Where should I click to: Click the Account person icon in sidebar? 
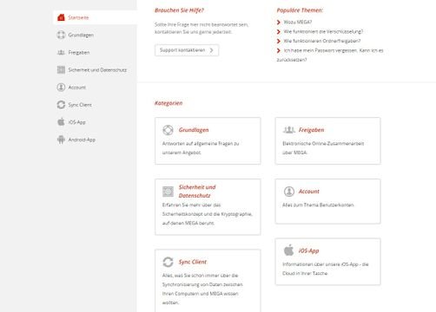click(x=61, y=88)
